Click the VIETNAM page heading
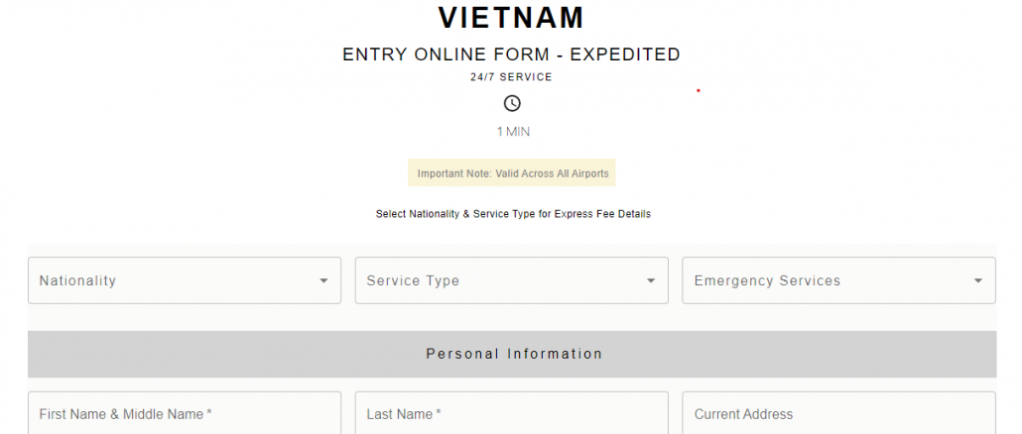The height and width of the screenshot is (434, 1022). [512, 18]
